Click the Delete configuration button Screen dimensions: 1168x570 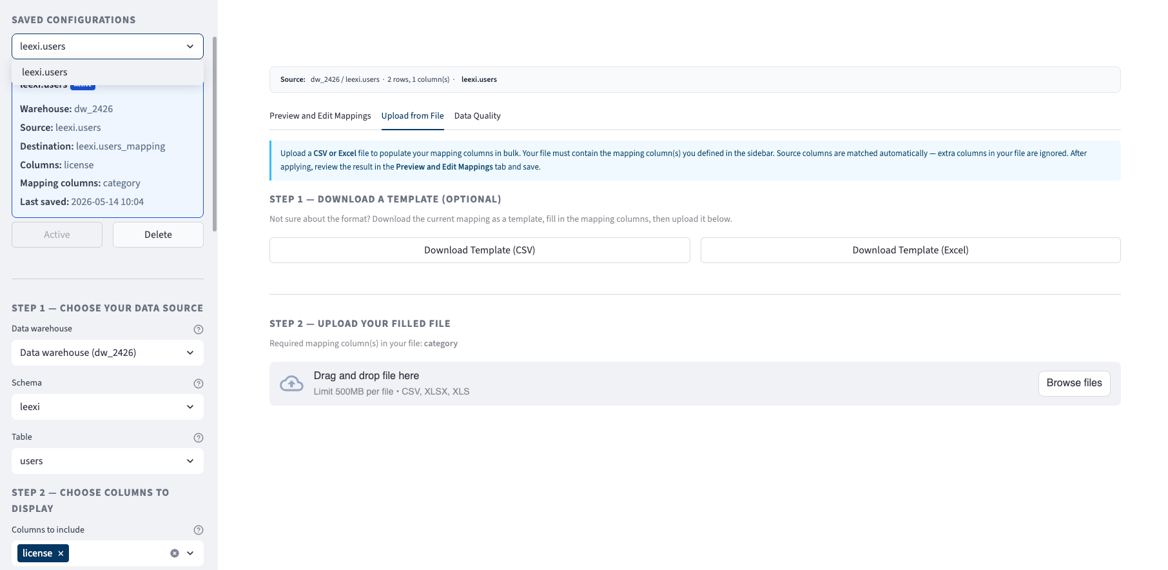(158, 235)
